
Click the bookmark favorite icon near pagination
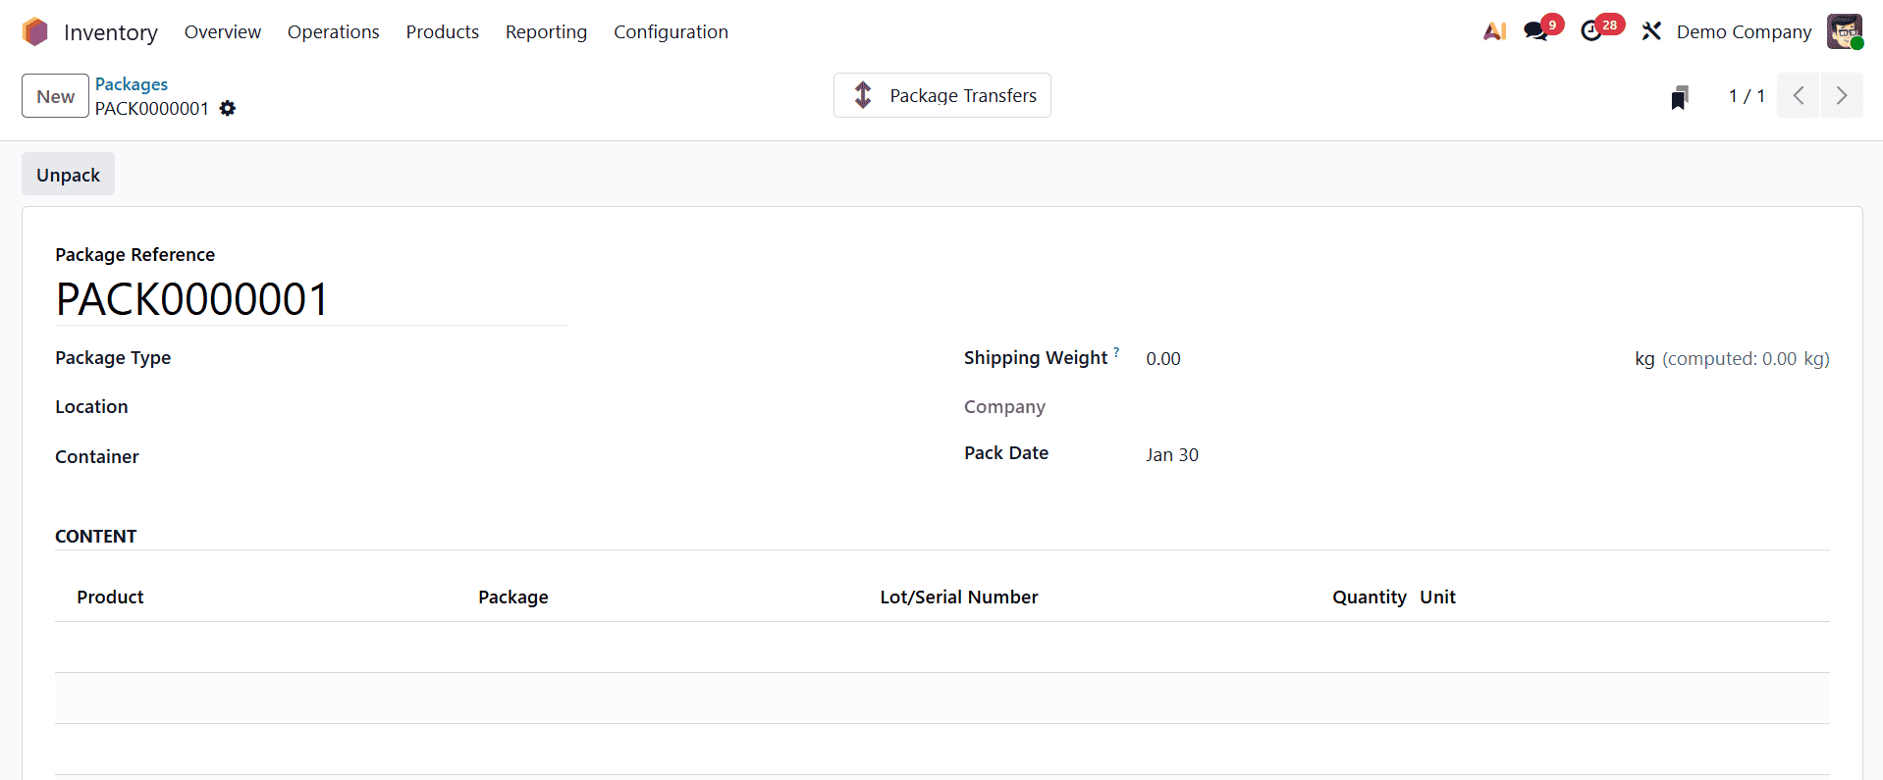click(1680, 96)
